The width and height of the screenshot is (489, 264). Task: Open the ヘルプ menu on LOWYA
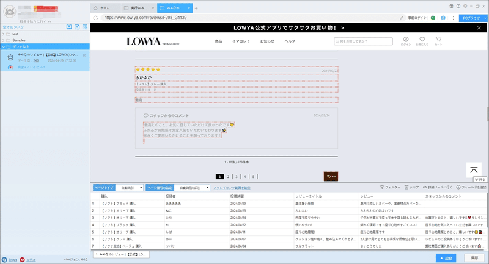[290, 41]
